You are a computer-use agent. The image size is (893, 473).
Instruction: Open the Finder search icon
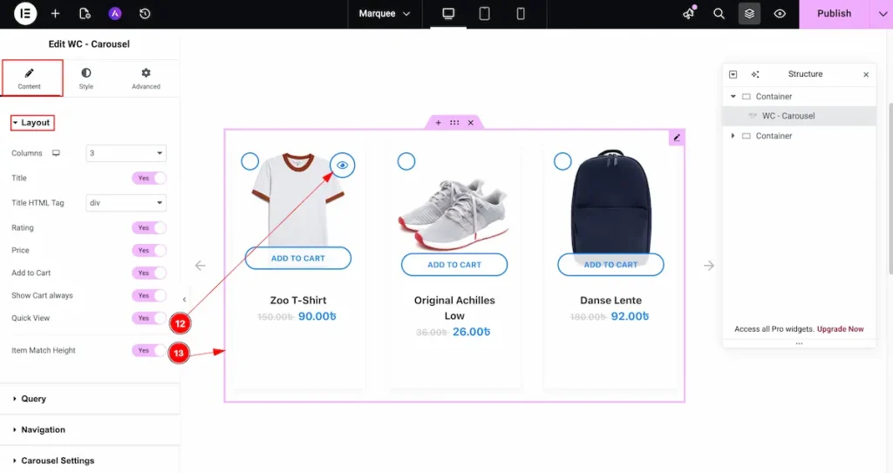click(x=719, y=14)
